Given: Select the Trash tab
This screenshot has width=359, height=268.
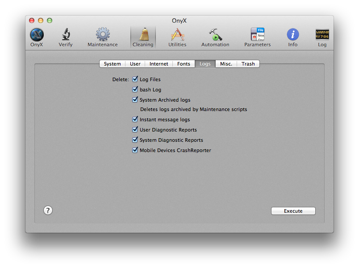Looking at the screenshot, I should click(248, 64).
